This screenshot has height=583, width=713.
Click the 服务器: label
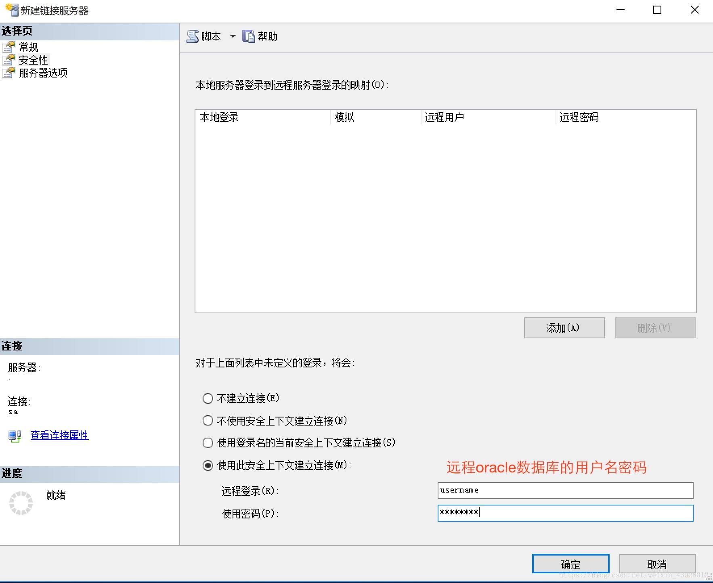click(24, 368)
